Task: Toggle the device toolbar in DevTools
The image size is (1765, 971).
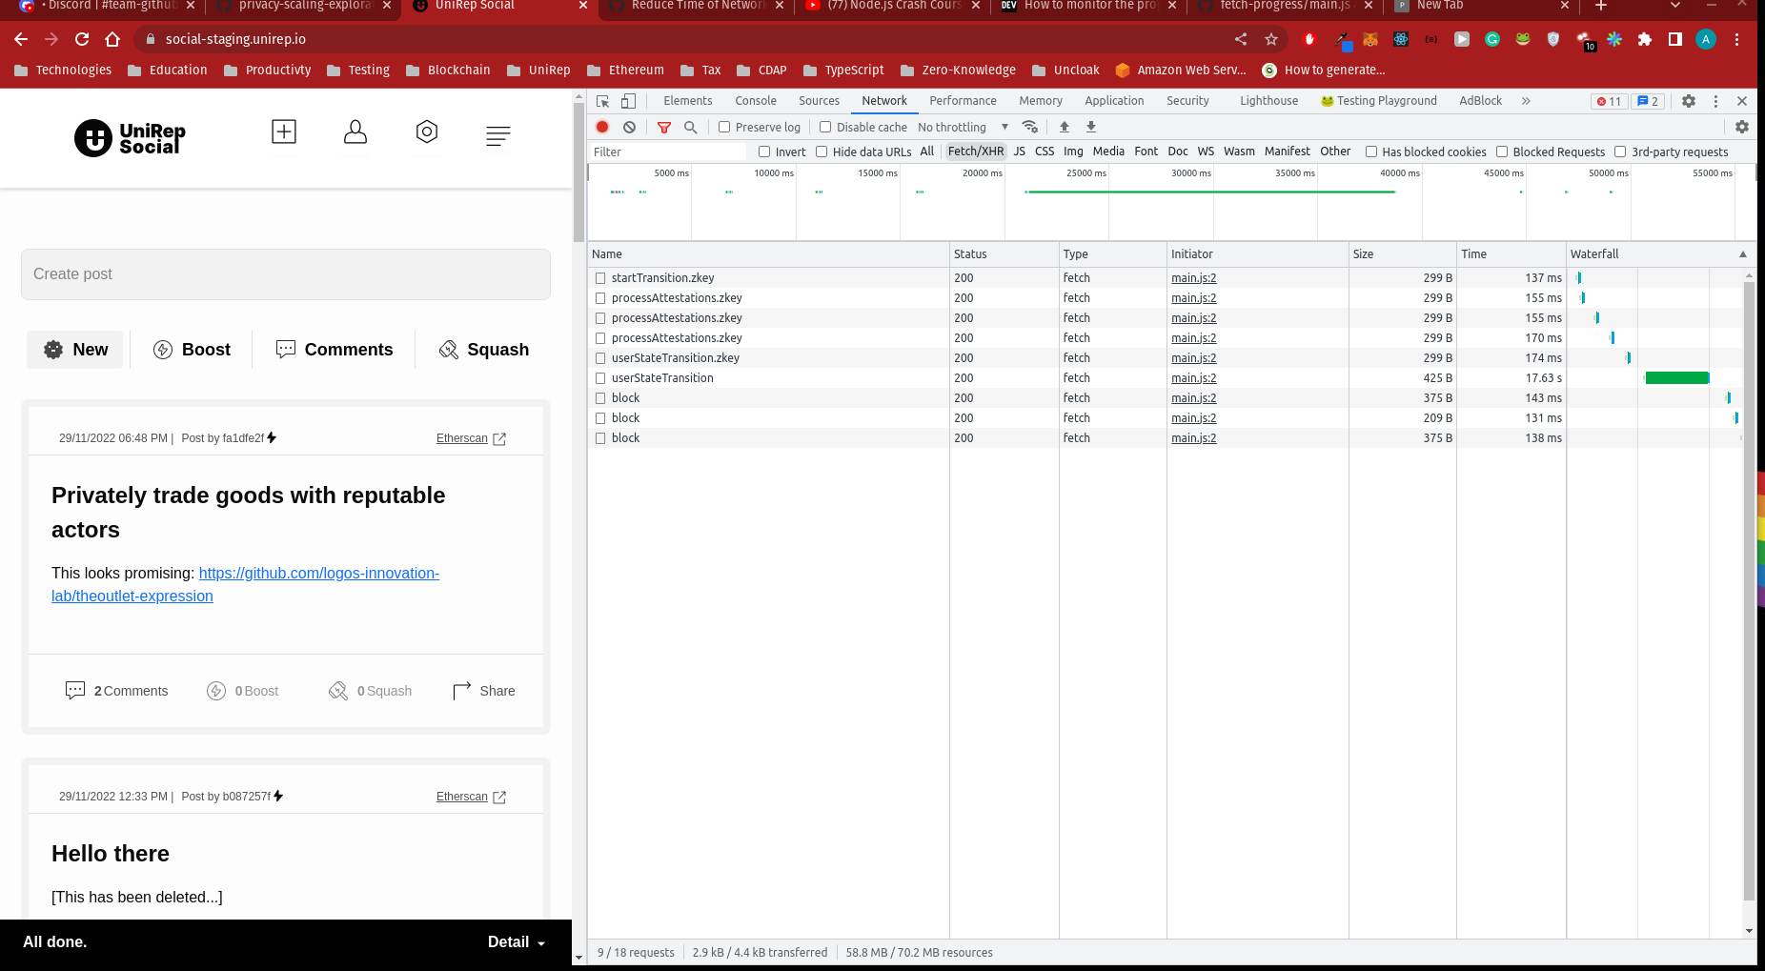Action: (627, 100)
